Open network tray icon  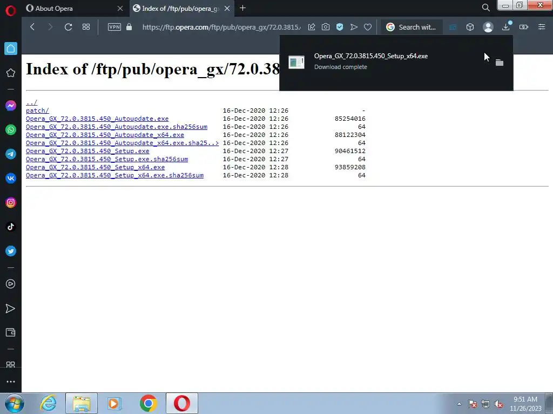pos(485,404)
